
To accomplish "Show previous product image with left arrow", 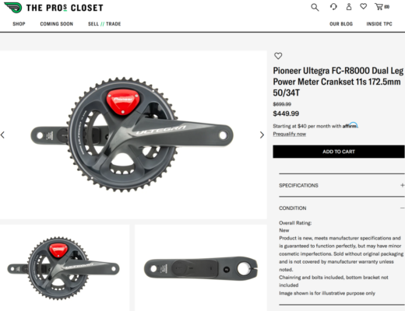I will tap(2, 135).
